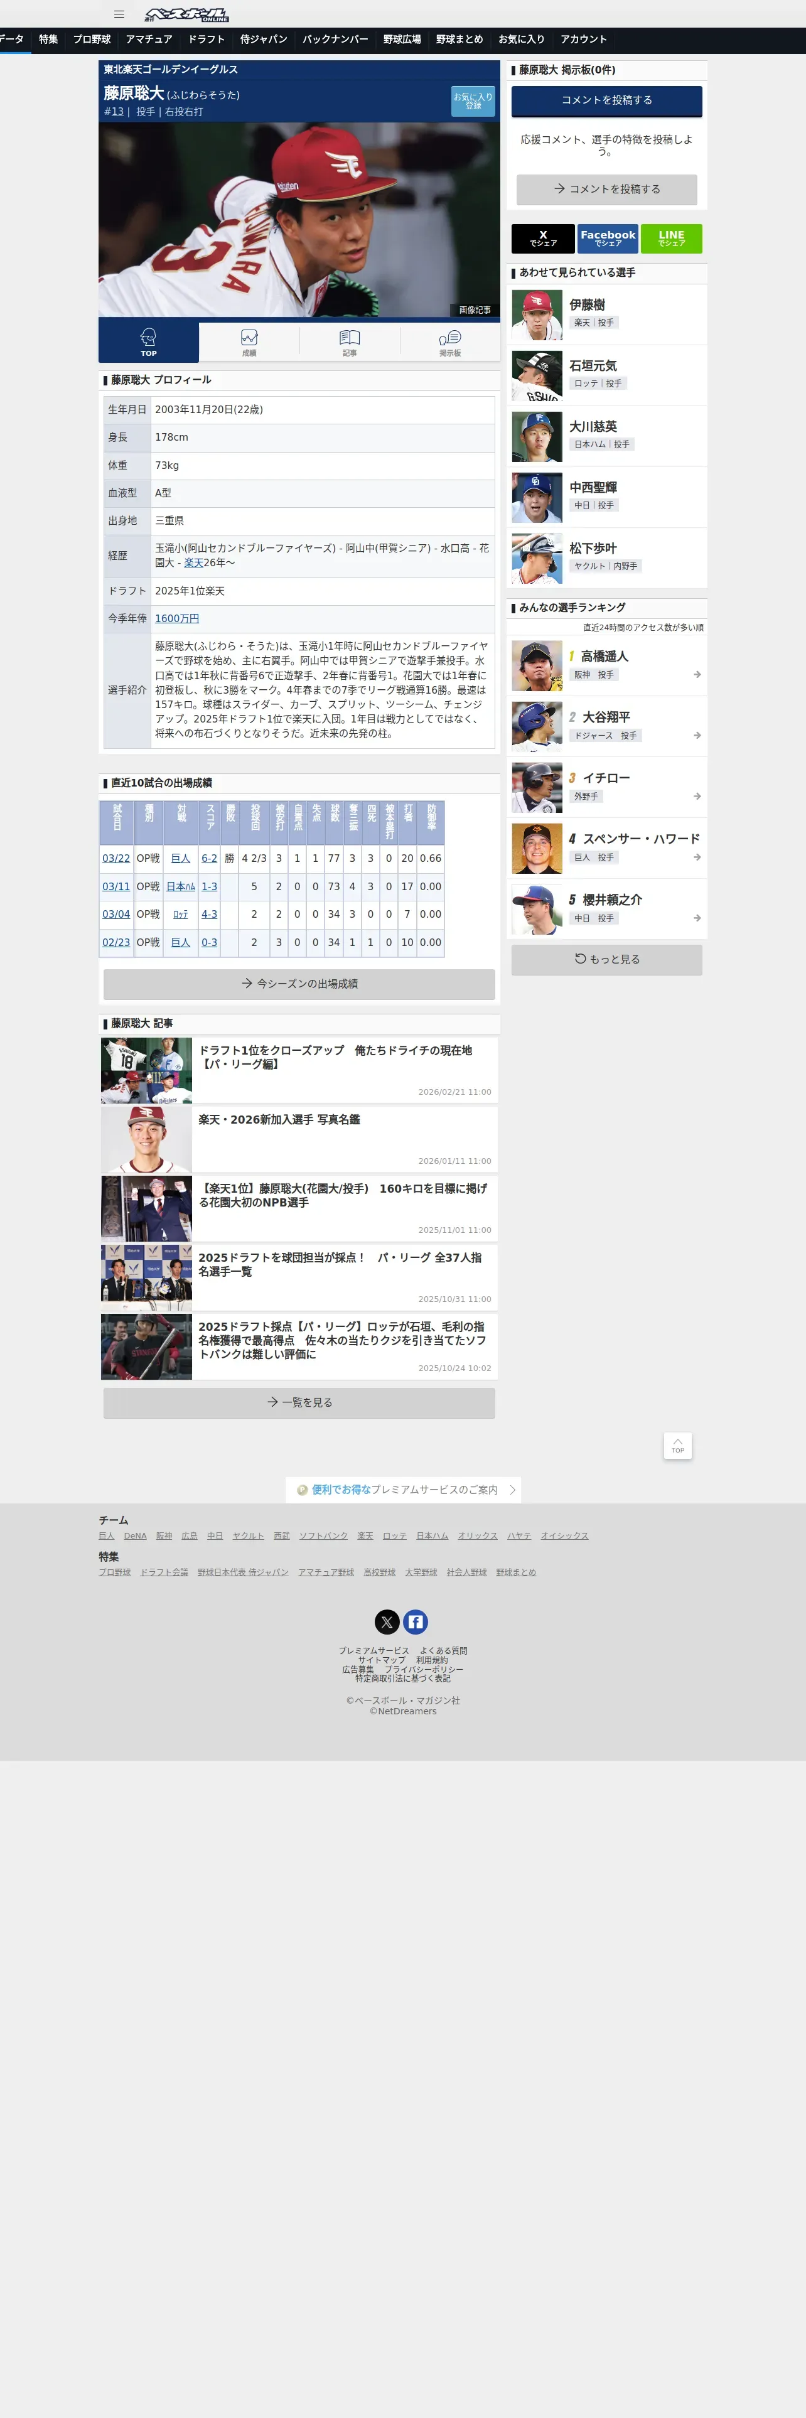
Task: Open article ドラフト1位をクローズアップ
Action: tap(299, 1070)
